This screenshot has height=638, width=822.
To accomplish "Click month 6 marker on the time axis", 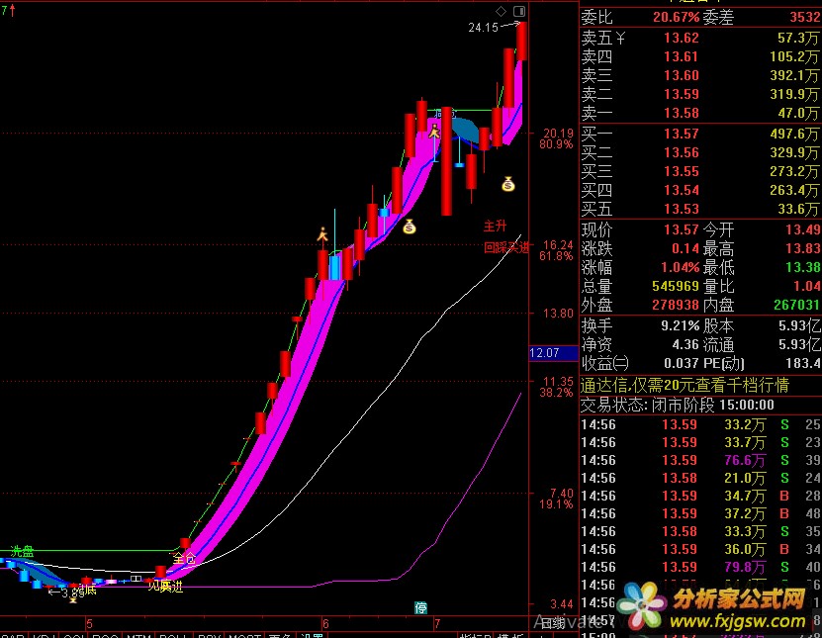I will point(325,624).
